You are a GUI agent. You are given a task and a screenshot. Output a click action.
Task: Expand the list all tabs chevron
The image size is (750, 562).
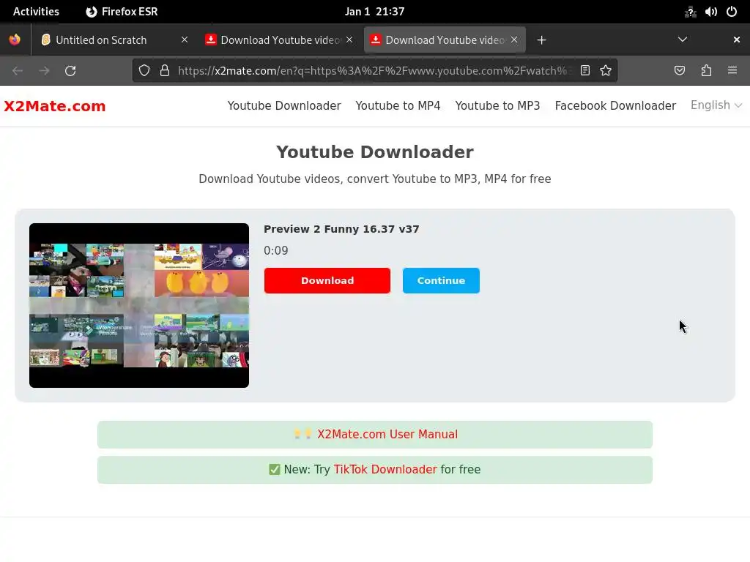coord(683,40)
